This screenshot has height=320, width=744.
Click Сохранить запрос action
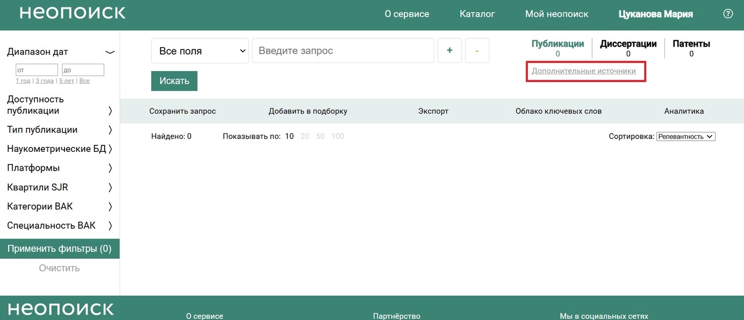(183, 111)
